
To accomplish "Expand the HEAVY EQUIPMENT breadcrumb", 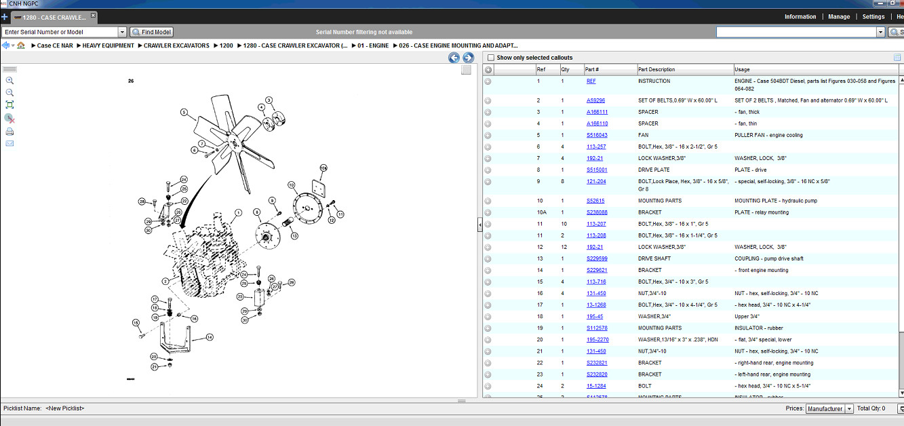I will pos(79,45).
